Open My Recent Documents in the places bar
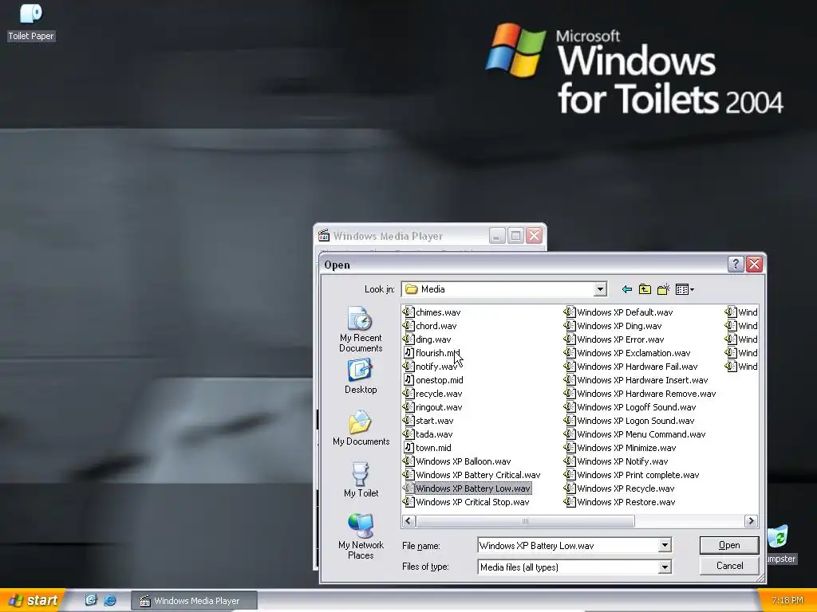 coord(361,329)
